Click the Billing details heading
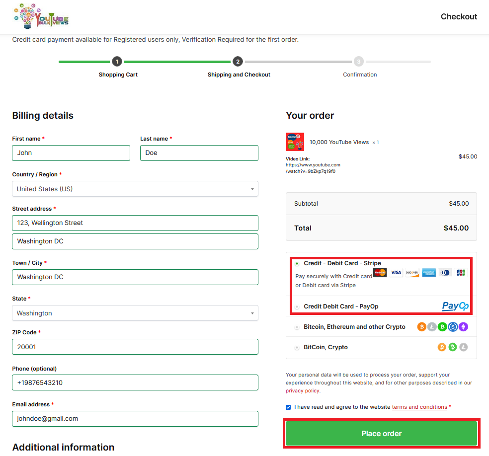This screenshot has width=489, height=456. point(43,116)
